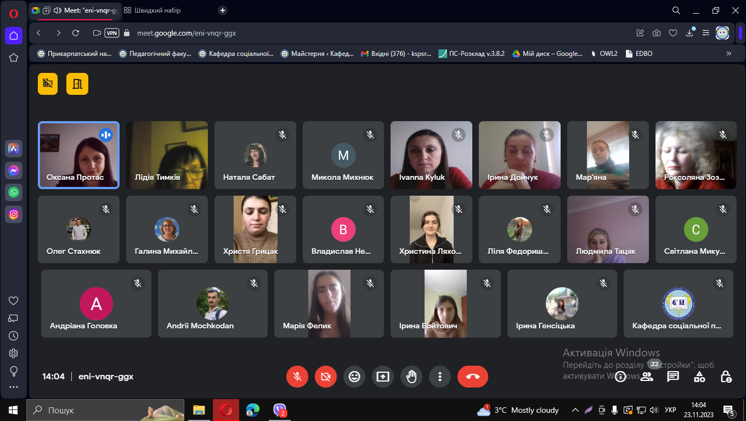
Task: Open the three-dot more options menu
Action: [x=440, y=377]
